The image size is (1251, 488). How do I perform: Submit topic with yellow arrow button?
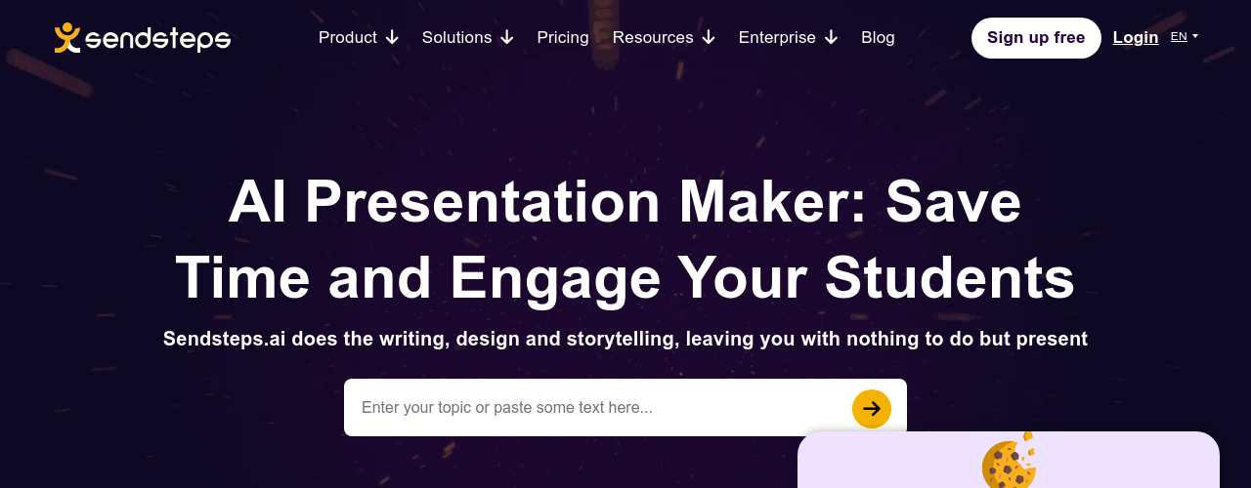872,409
